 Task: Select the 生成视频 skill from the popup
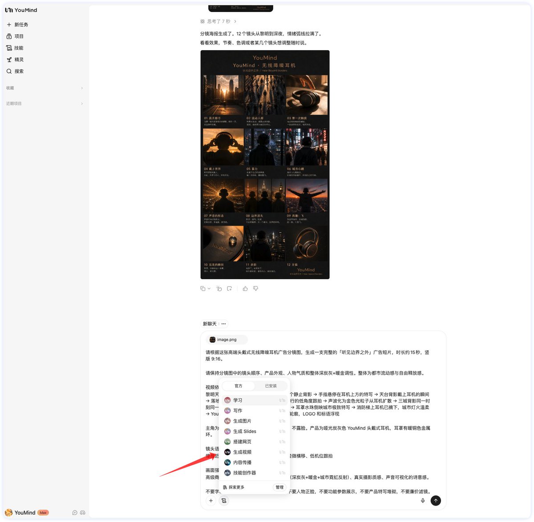255,452
